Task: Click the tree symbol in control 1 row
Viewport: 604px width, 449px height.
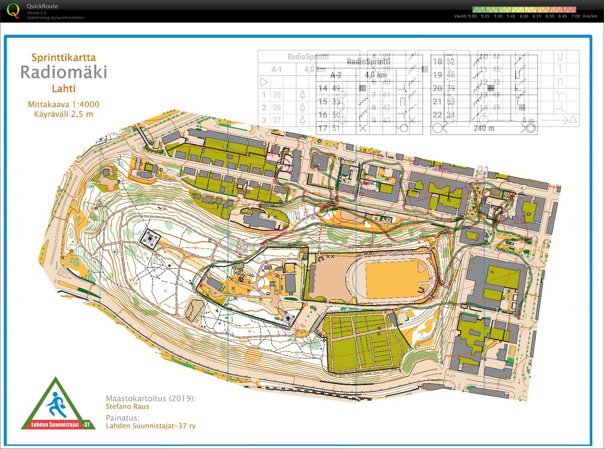Action: pos(302,94)
